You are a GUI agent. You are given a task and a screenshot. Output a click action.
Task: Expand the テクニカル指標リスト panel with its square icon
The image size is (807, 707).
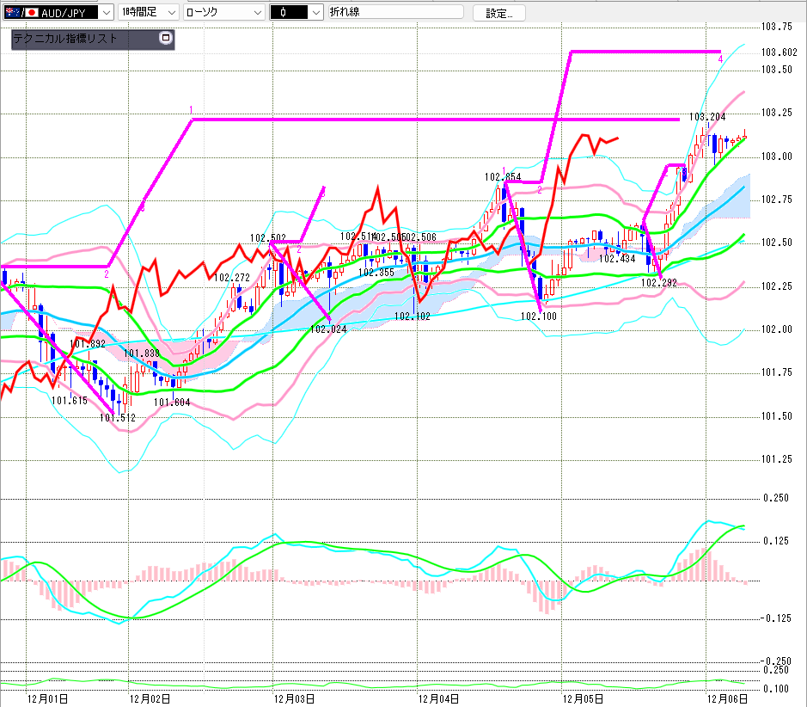pyautogui.click(x=166, y=38)
